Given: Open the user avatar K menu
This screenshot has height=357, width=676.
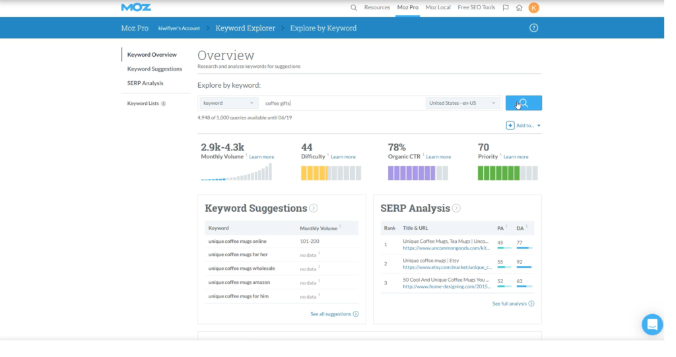Looking at the screenshot, I should [533, 8].
